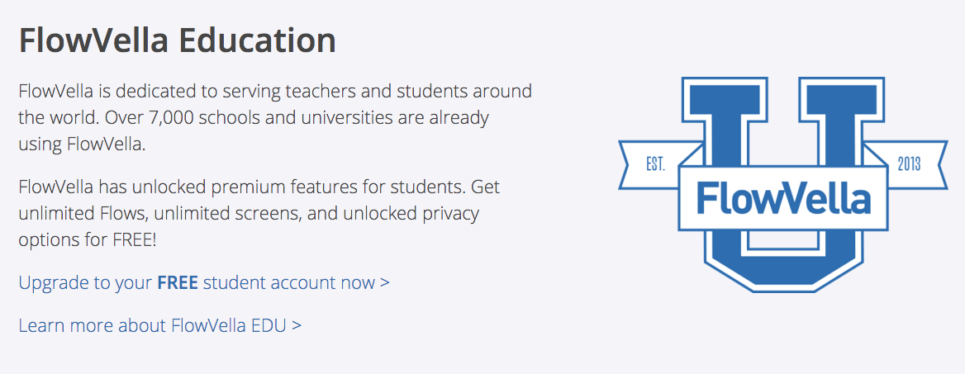
Task: Click the arrow after 'FlowVella EDU'
Action: [297, 325]
